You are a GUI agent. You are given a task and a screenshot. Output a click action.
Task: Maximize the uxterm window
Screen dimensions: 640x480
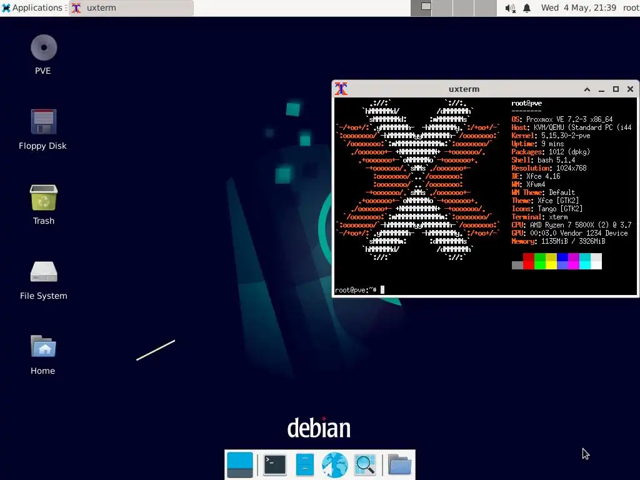tap(616, 89)
